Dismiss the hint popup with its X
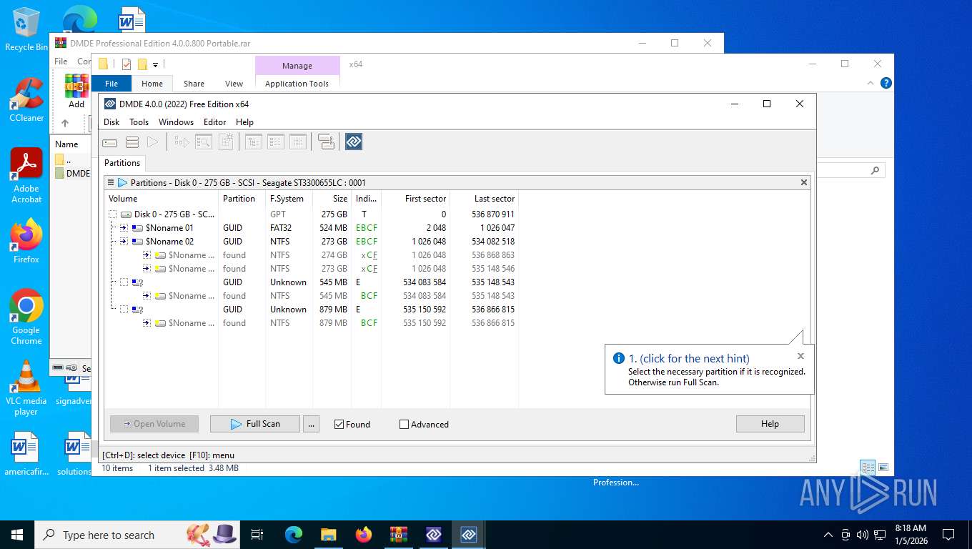The height and width of the screenshot is (549, 972). [800, 356]
